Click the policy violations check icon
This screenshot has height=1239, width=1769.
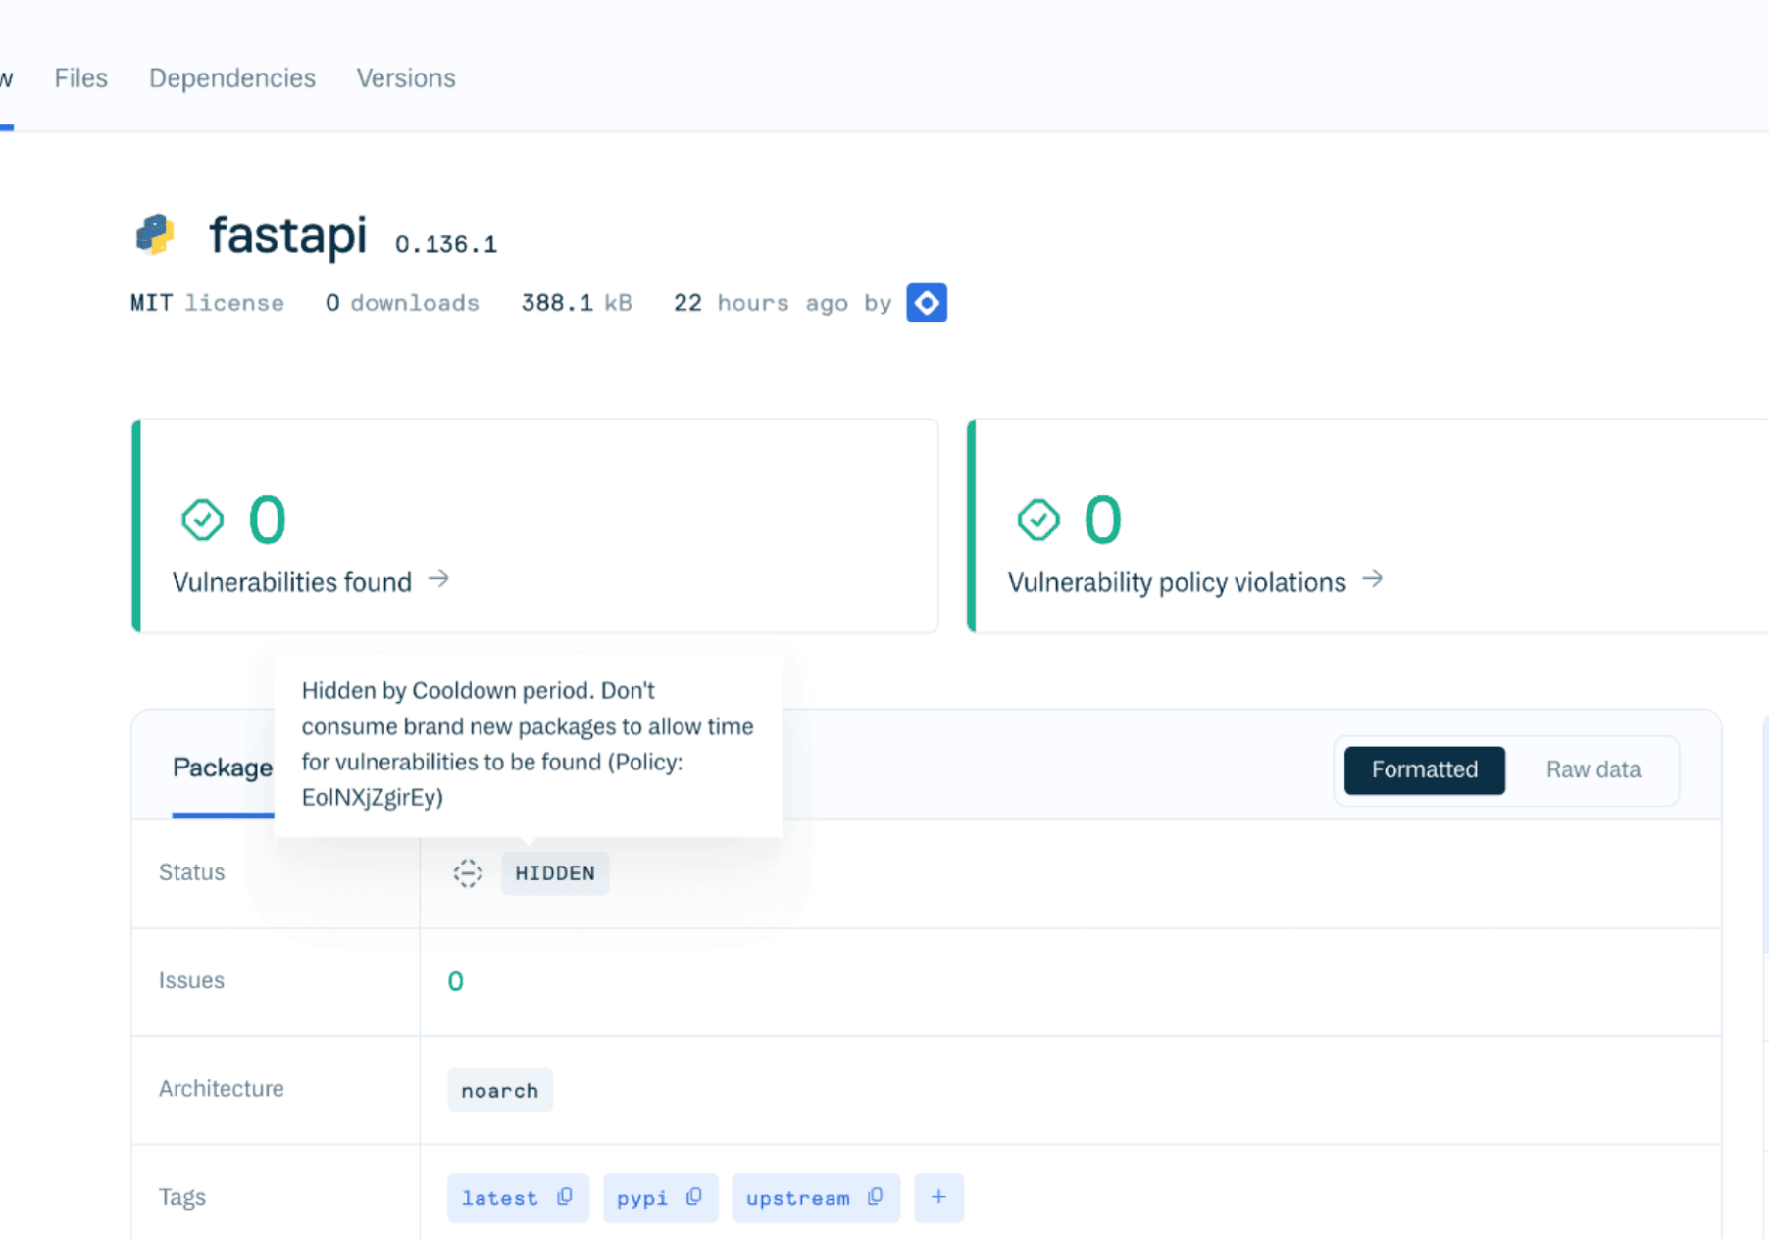[1038, 520]
